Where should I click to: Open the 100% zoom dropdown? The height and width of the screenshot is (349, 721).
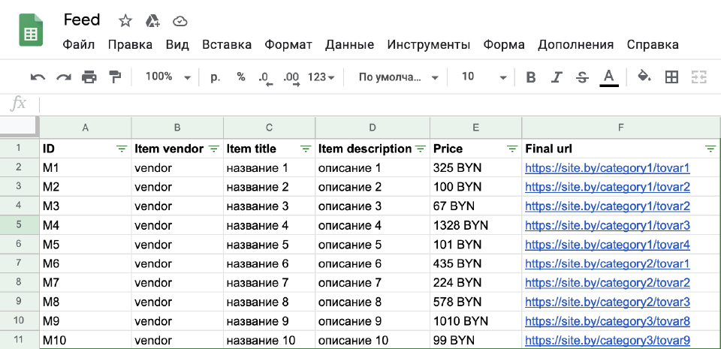click(168, 77)
